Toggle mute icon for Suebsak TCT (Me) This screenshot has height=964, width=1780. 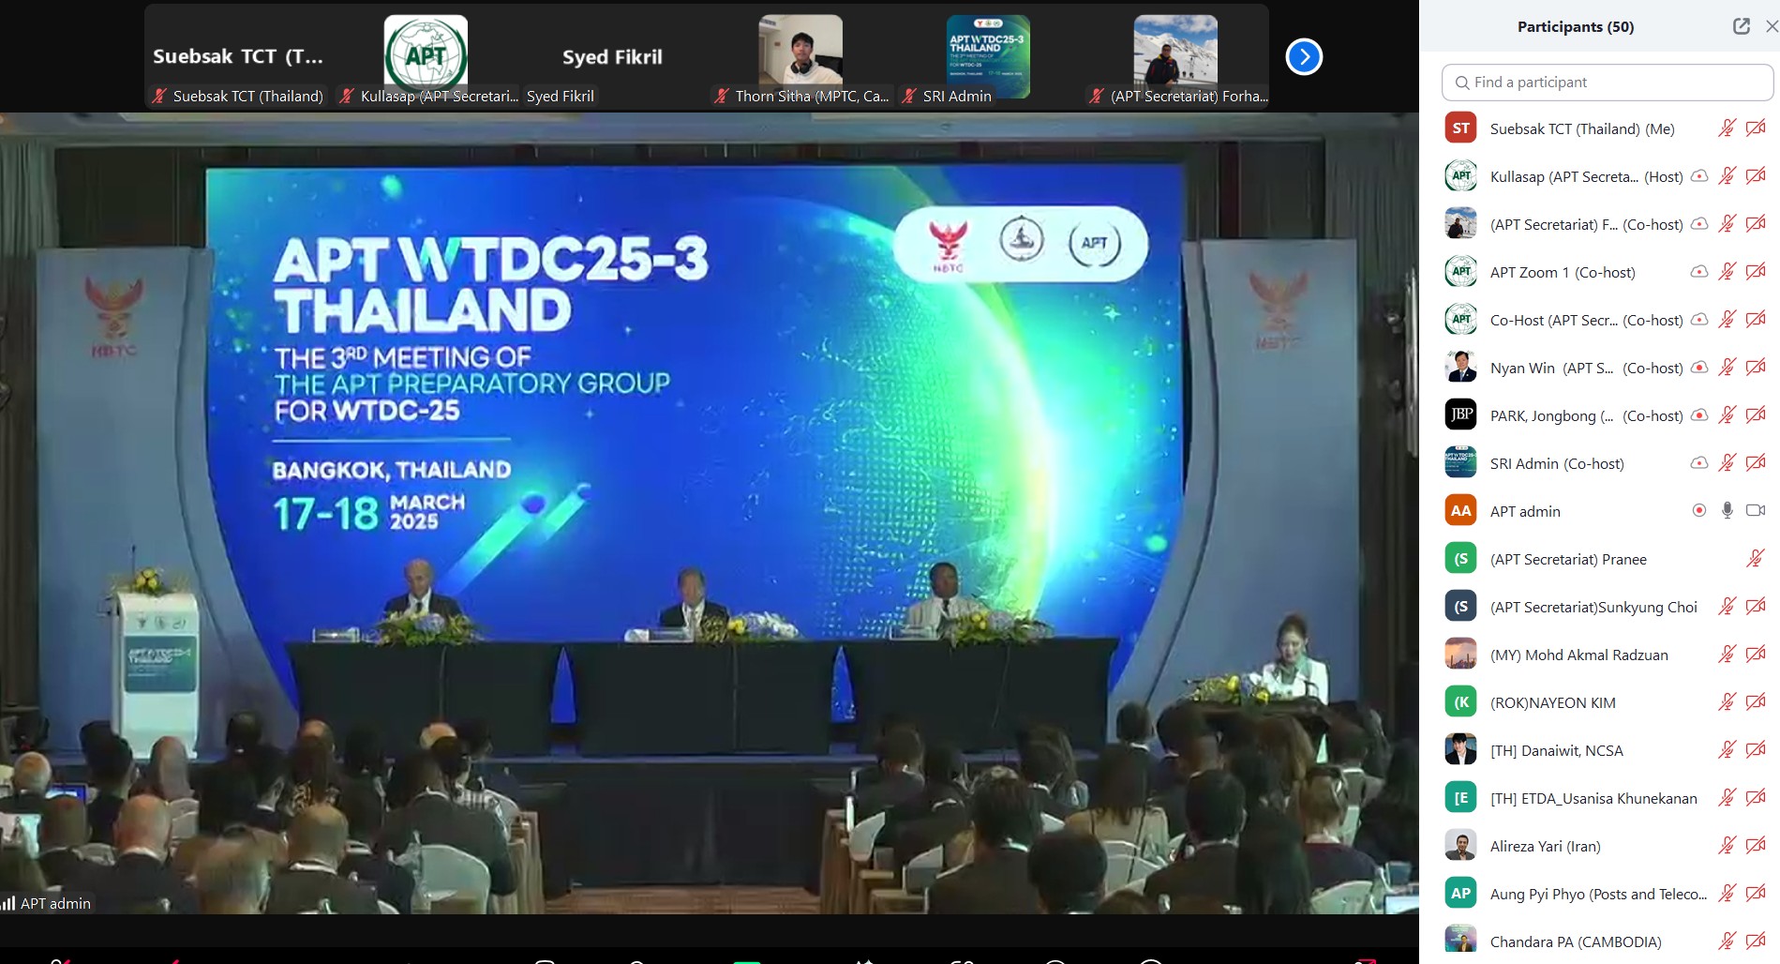[x=1727, y=128]
